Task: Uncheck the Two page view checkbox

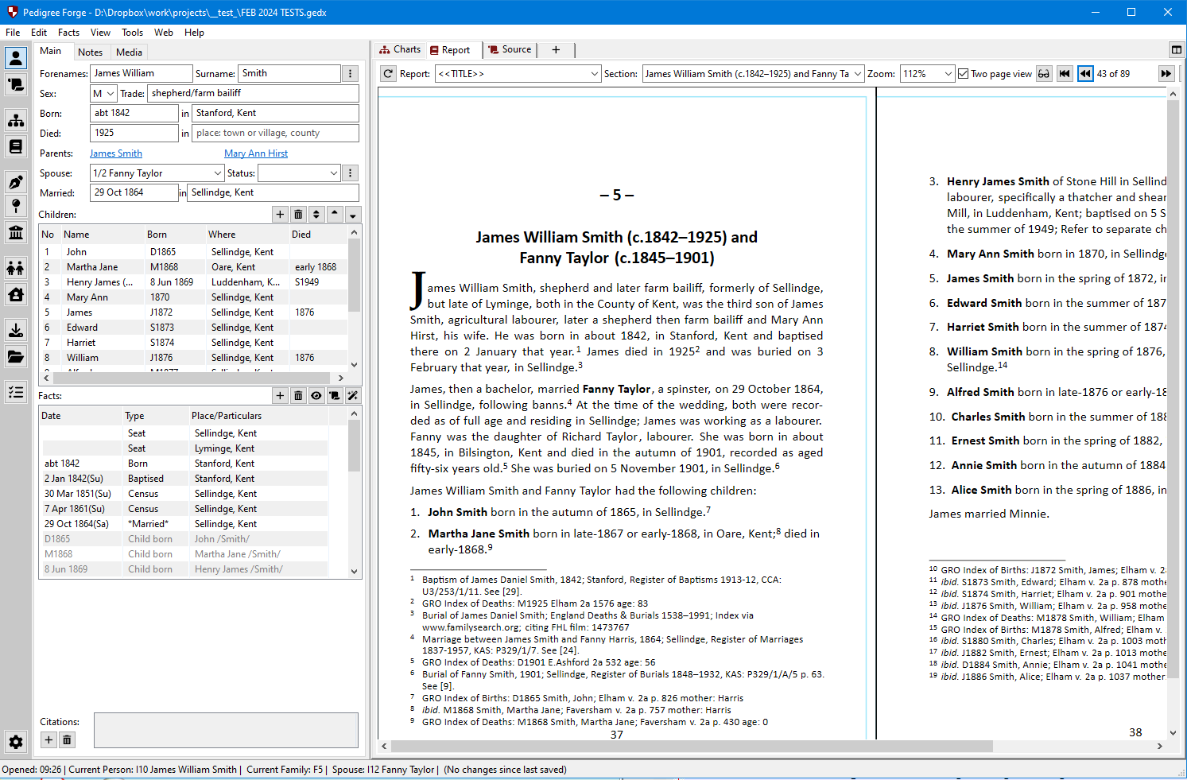Action: [964, 74]
